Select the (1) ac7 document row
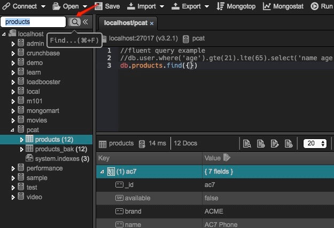This screenshot has height=228, width=334. coord(215,172)
